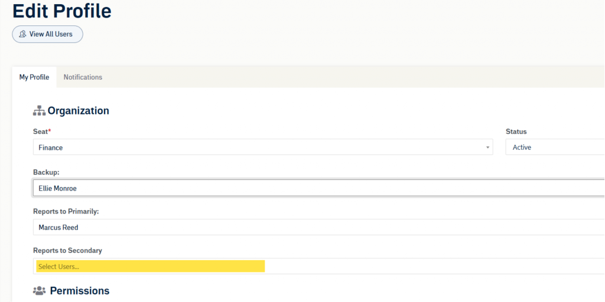
Task: Open the Notifications tab
Action: pos(83,77)
